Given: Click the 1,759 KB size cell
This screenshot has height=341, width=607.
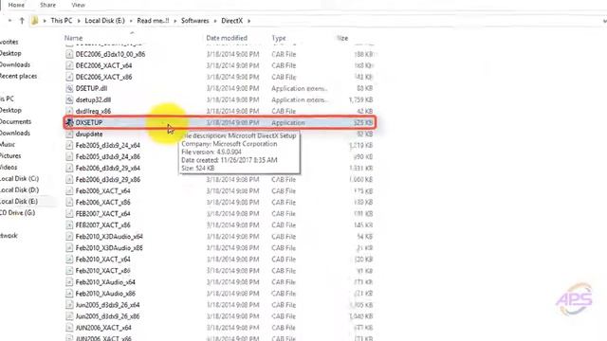Looking at the screenshot, I should point(360,99).
